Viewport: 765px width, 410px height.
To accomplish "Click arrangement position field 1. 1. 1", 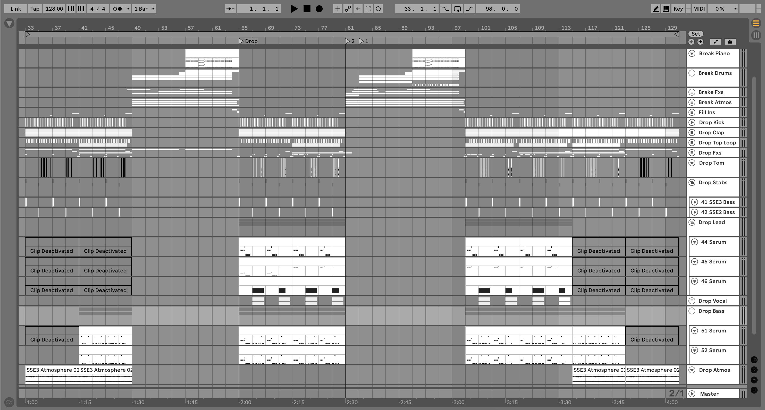I will pyautogui.click(x=259, y=8).
